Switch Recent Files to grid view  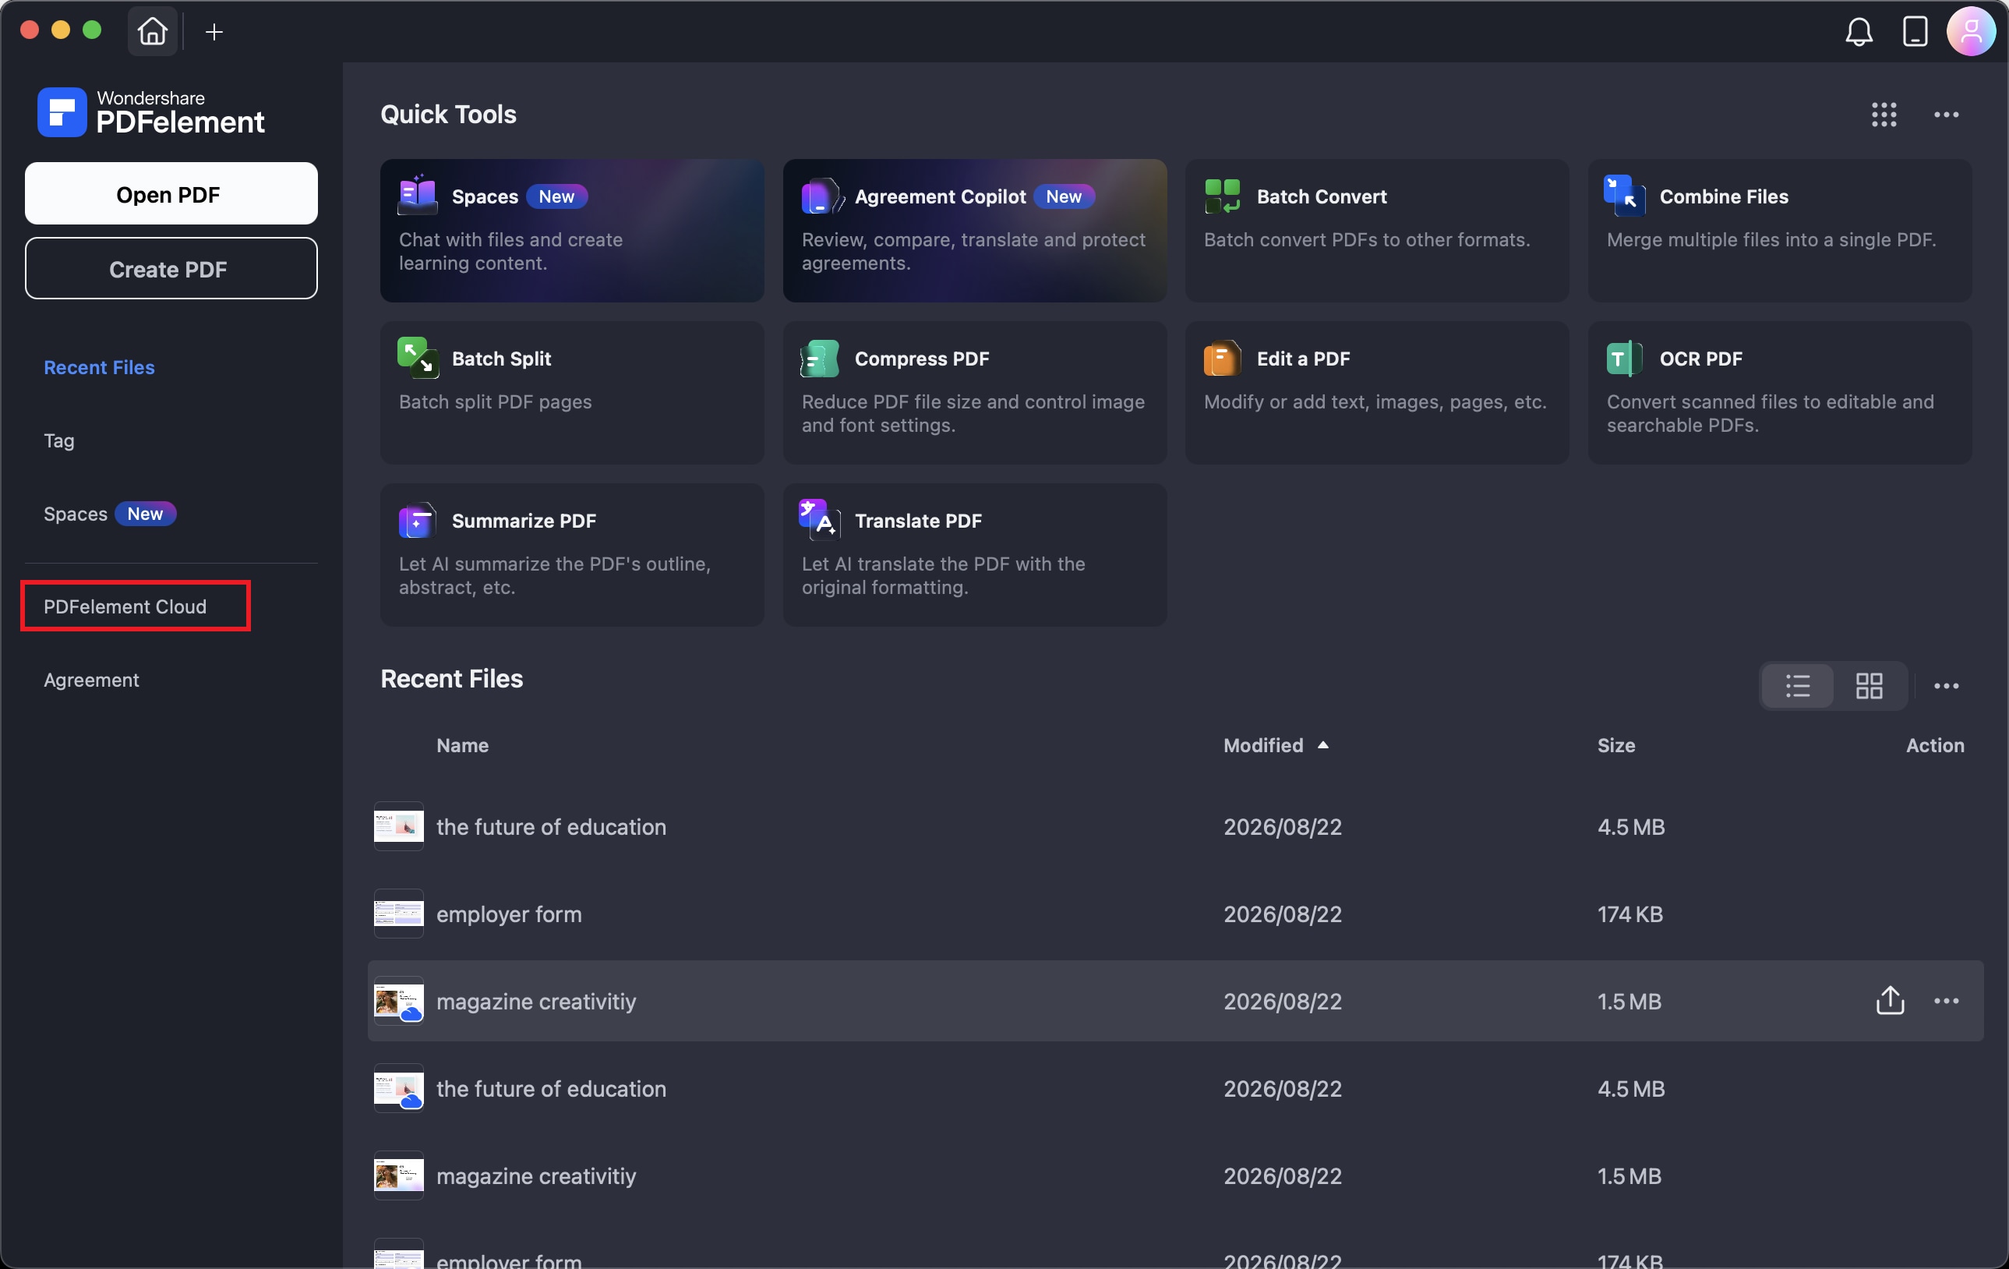pos(1868,686)
